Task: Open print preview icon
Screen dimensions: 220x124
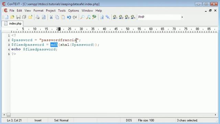Action: coord(44,17)
